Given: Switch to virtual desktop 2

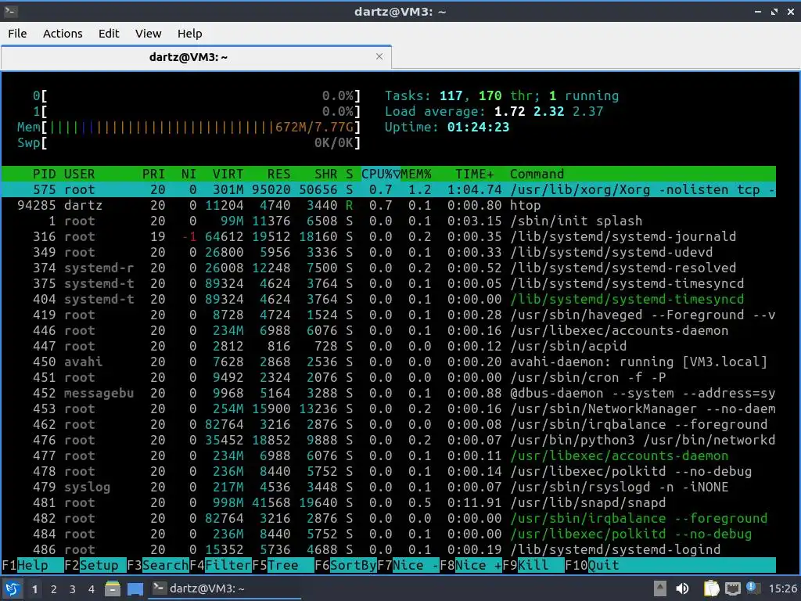Looking at the screenshot, I should click(x=54, y=589).
